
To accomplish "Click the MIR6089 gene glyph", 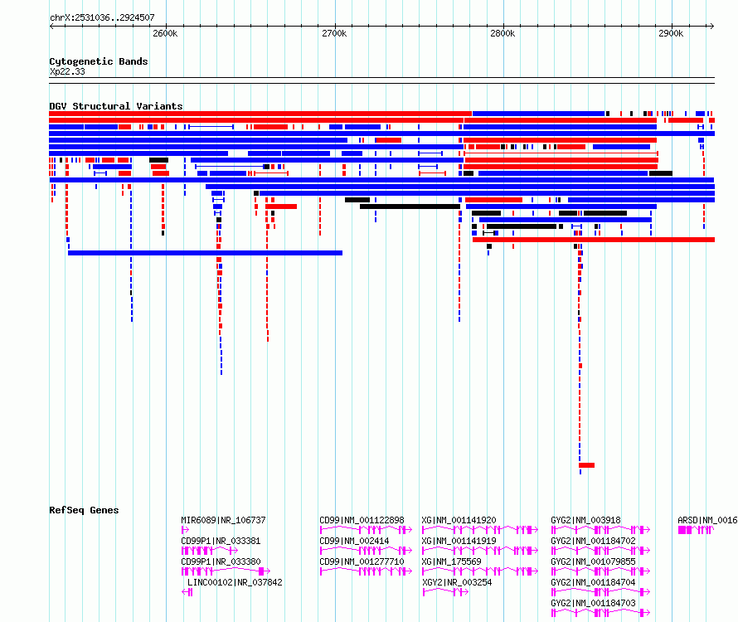I will tap(184, 530).
